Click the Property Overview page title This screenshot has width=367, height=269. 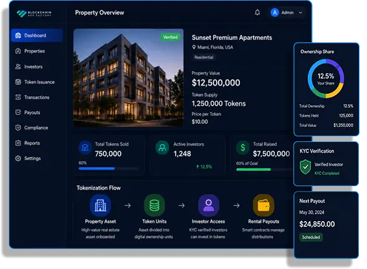pyautogui.click(x=100, y=12)
